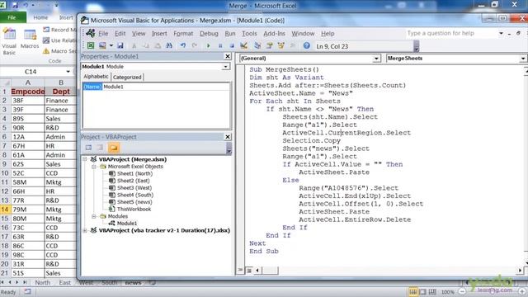Select ThisWorkbook in project tree
Viewport: 528px width, 297px height.
tap(134, 209)
